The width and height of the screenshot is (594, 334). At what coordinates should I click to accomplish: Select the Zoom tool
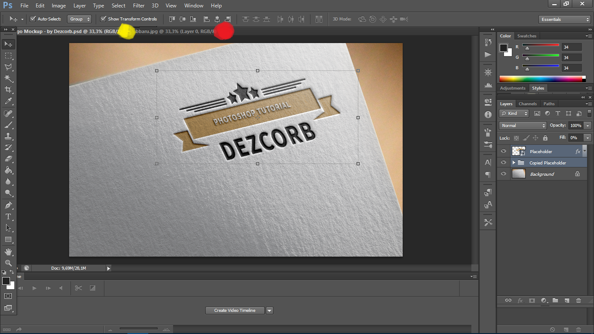click(x=8, y=263)
